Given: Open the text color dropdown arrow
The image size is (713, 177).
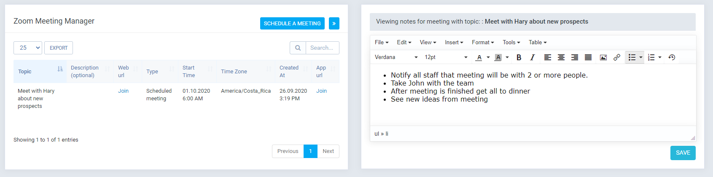Looking at the screenshot, I should pyautogui.click(x=488, y=57).
